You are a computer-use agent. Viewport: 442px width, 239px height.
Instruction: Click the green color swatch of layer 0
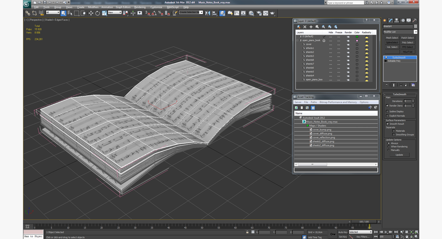[357, 36]
